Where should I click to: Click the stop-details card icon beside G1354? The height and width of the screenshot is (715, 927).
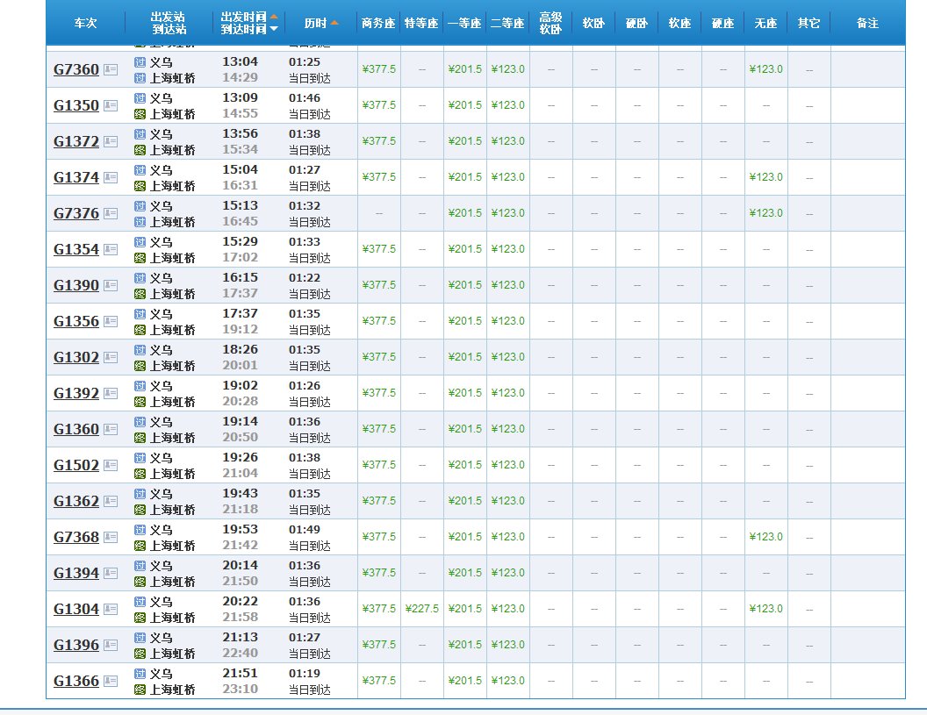(x=110, y=249)
